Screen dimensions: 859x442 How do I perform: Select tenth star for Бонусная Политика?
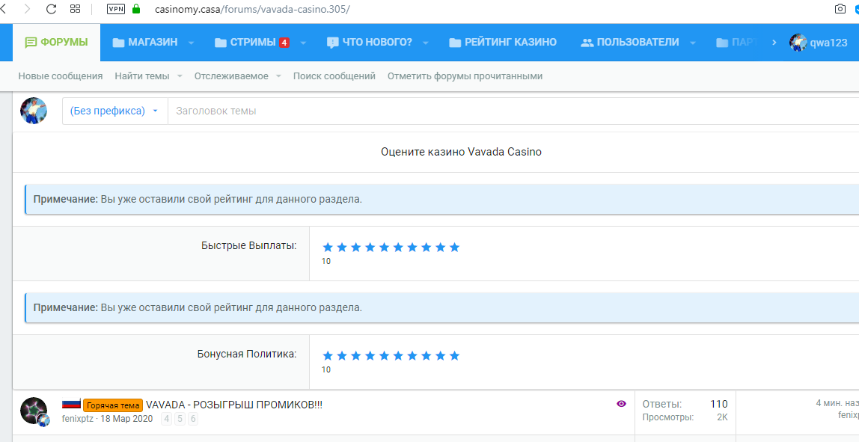(x=454, y=355)
